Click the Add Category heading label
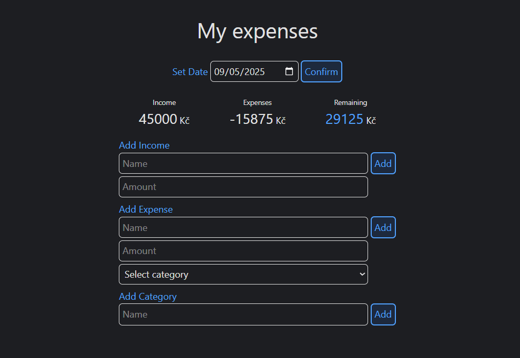 148,297
